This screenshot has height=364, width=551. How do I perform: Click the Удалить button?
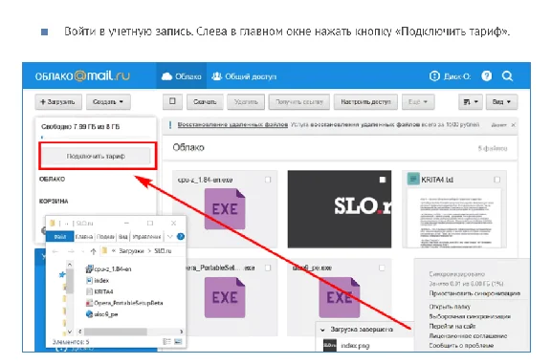(x=246, y=102)
